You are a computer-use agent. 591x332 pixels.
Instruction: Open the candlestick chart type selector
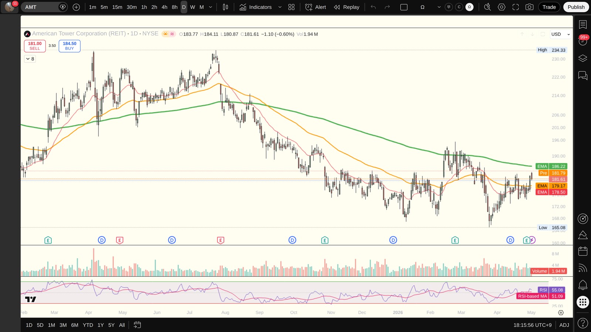click(225, 7)
